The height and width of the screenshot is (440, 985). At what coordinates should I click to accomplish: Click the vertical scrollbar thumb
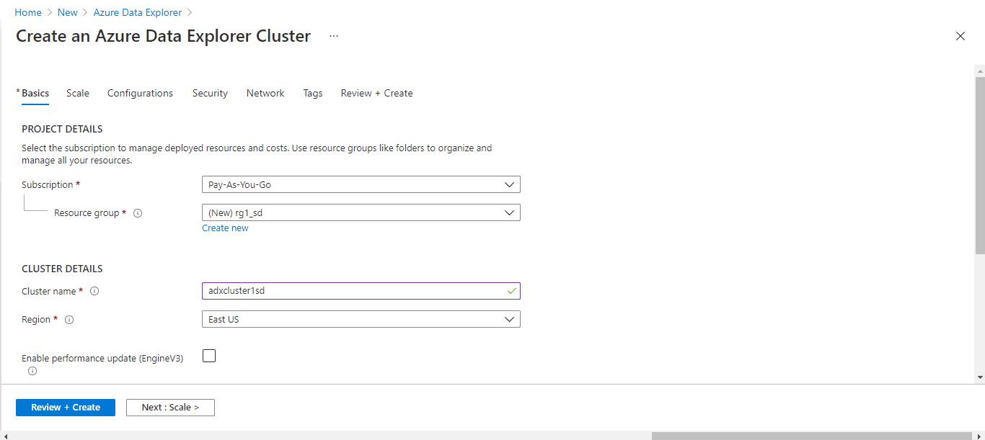click(980, 165)
